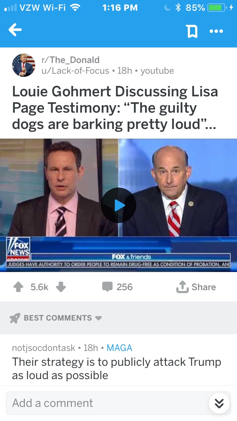Open the three-dot overflow menu
The height and width of the screenshot is (421, 237).
tap(216, 31)
